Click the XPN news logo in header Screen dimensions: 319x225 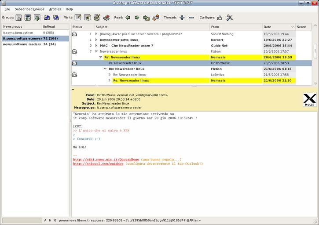tap(310, 100)
